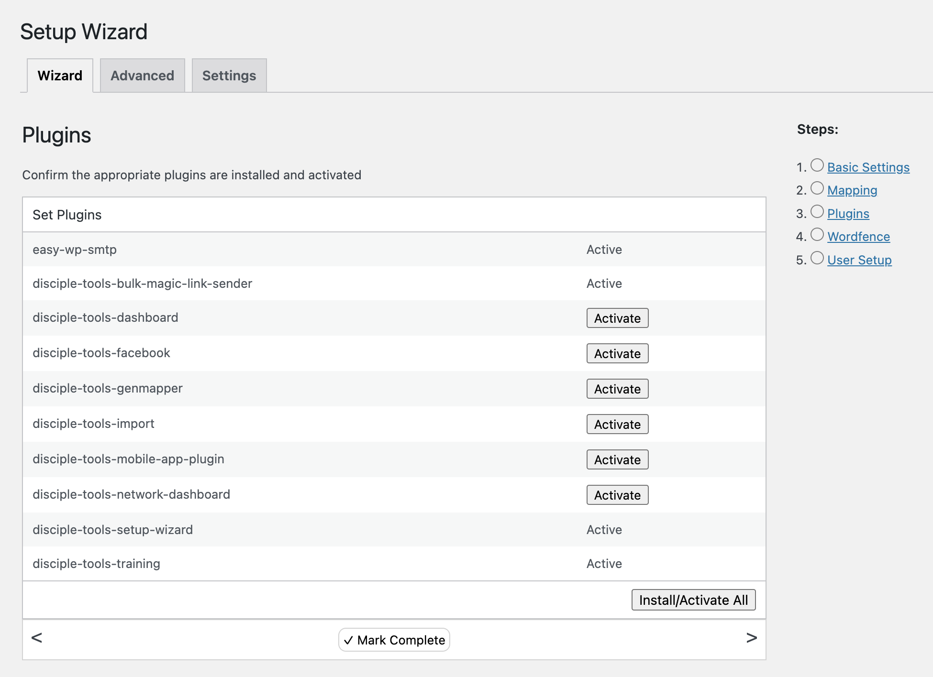The width and height of the screenshot is (933, 677).
Task: Select disciple-tools-setup-wizard plugin name
Action: coord(113,530)
